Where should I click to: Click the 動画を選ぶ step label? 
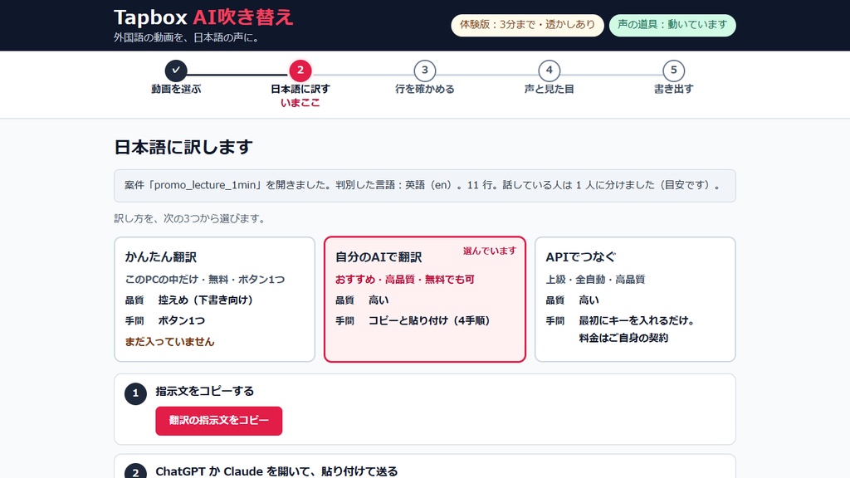tap(176, 89)
